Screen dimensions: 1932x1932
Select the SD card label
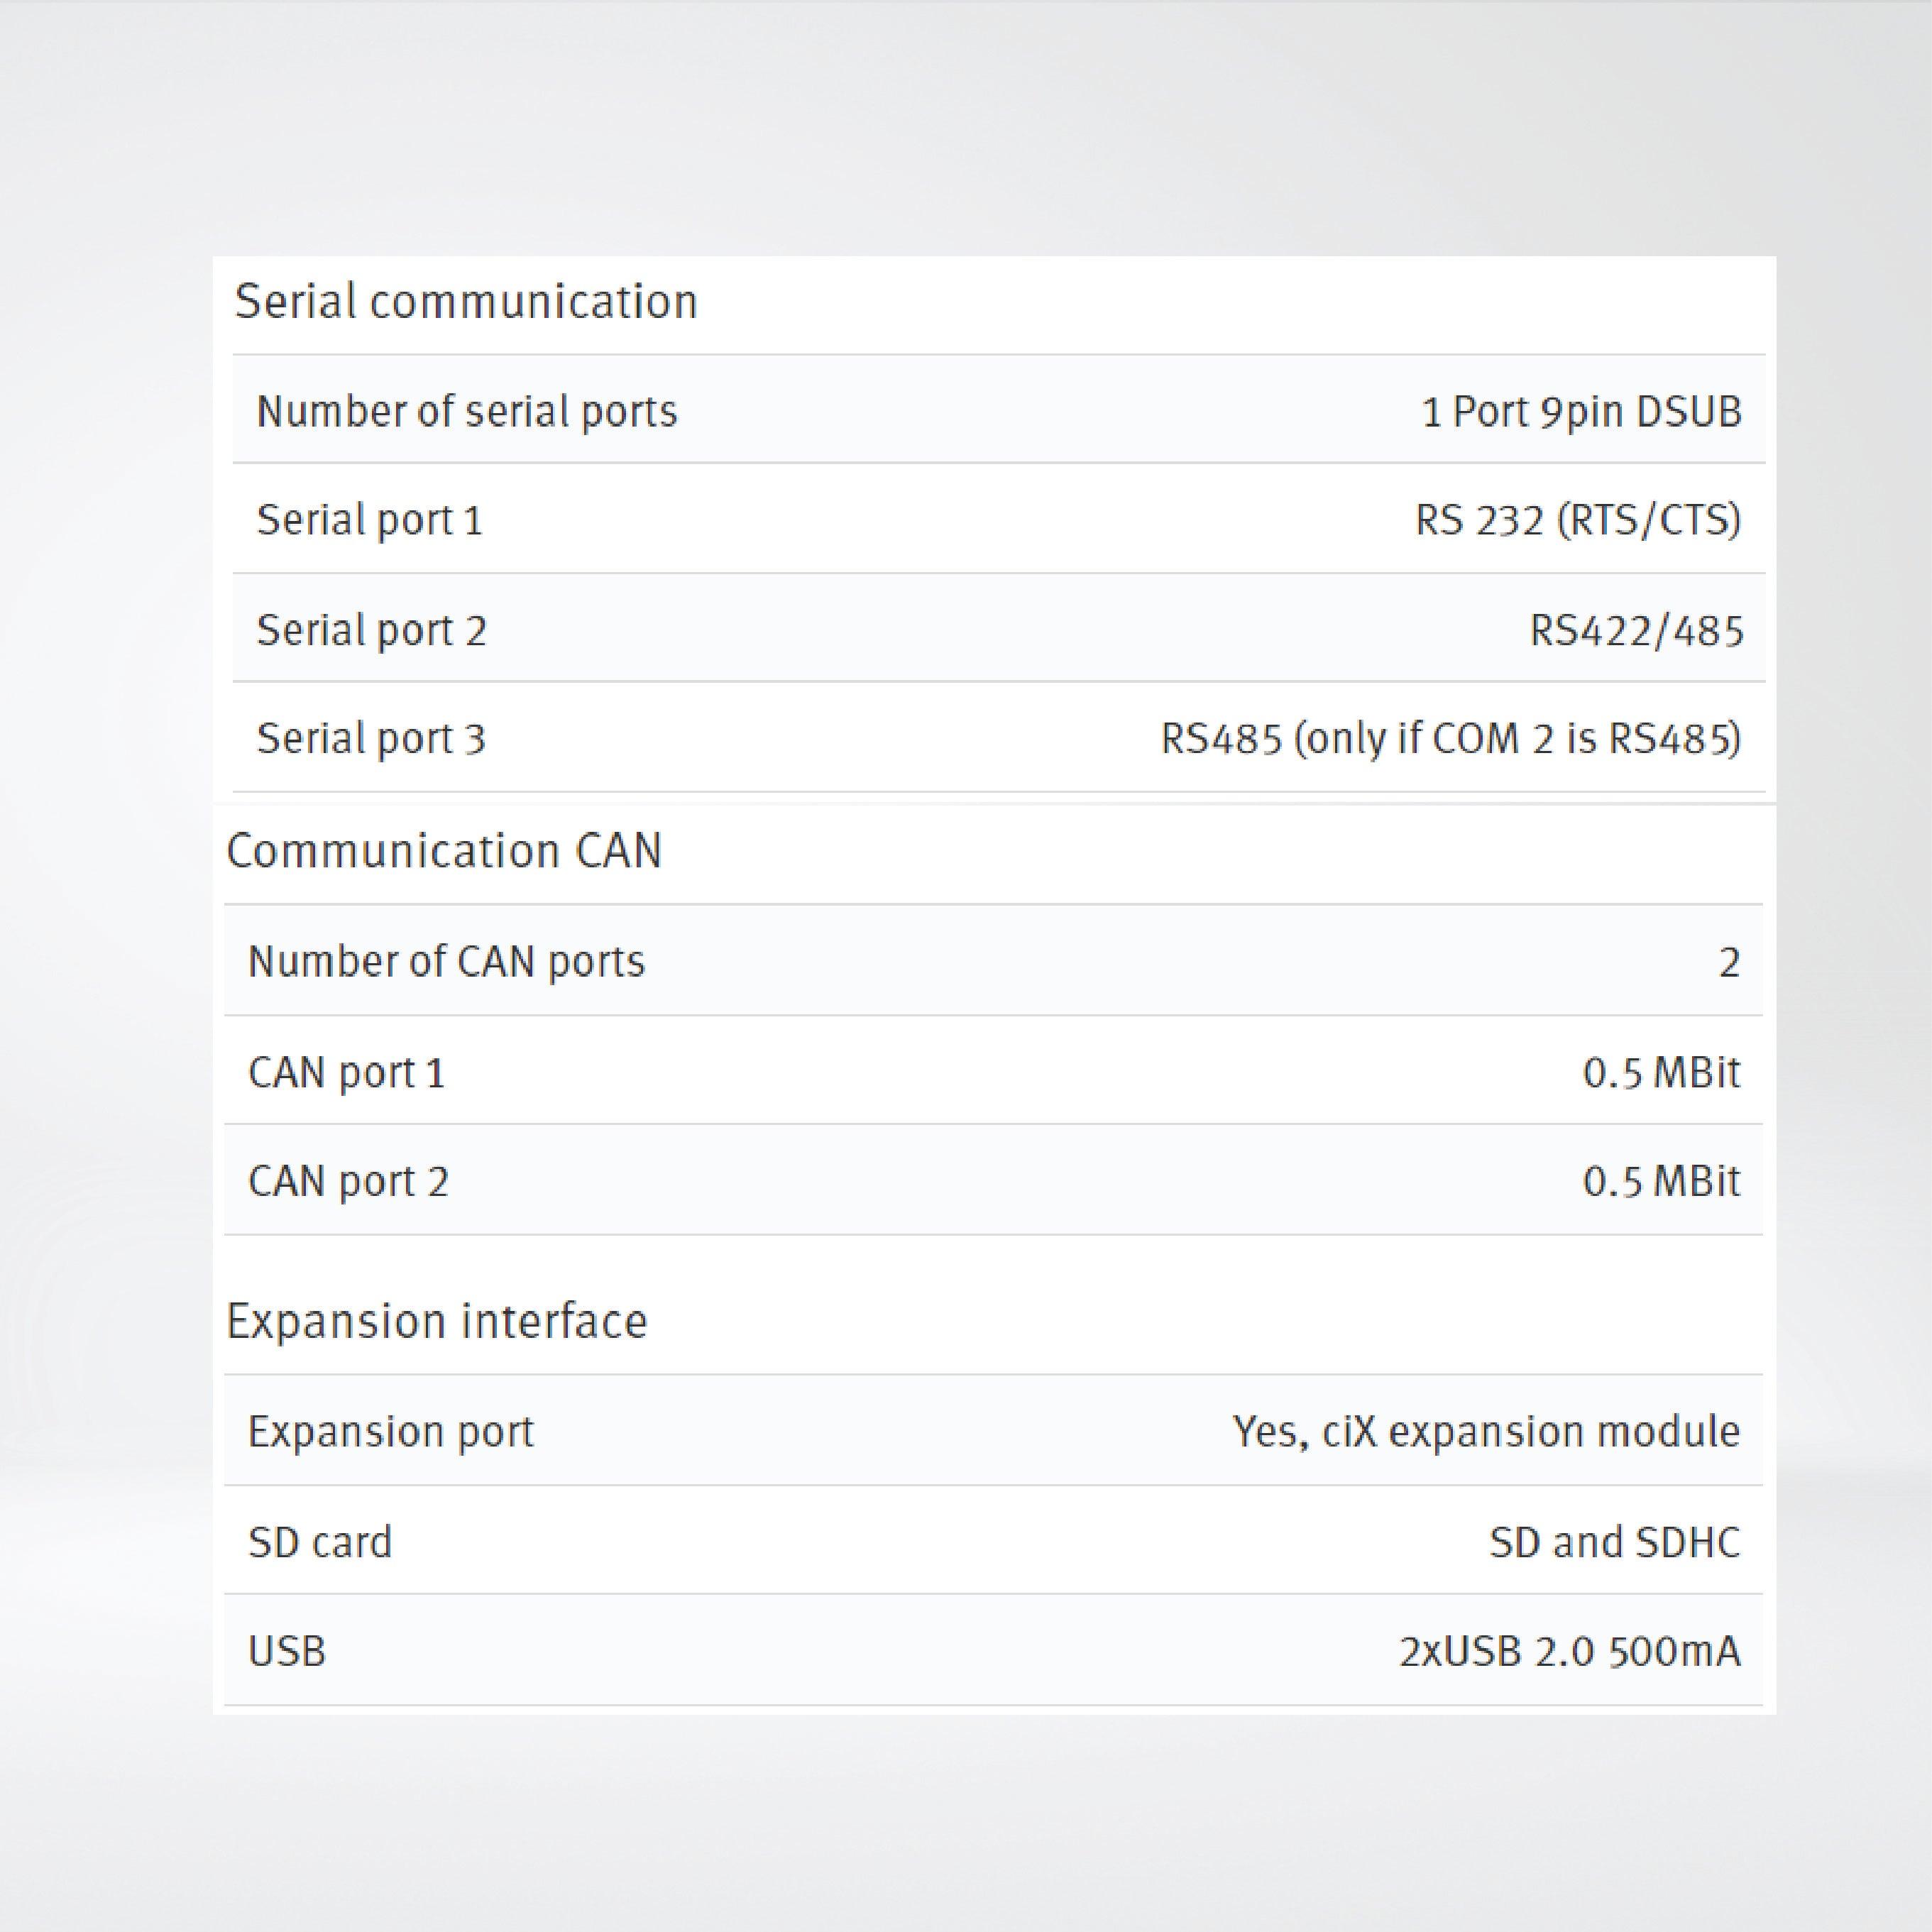click(x=320, y=1541)
